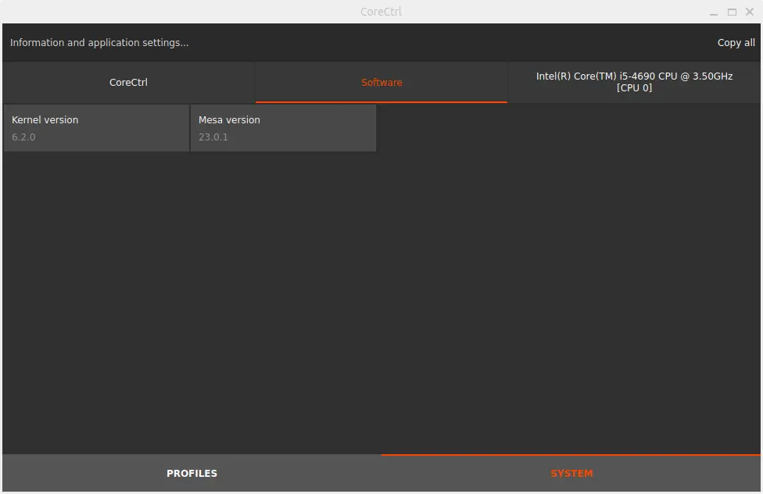Viewport: 763px width, 494px height.
Task: Click the 'Kernel version' label text
Action: (x=45, y=120)
